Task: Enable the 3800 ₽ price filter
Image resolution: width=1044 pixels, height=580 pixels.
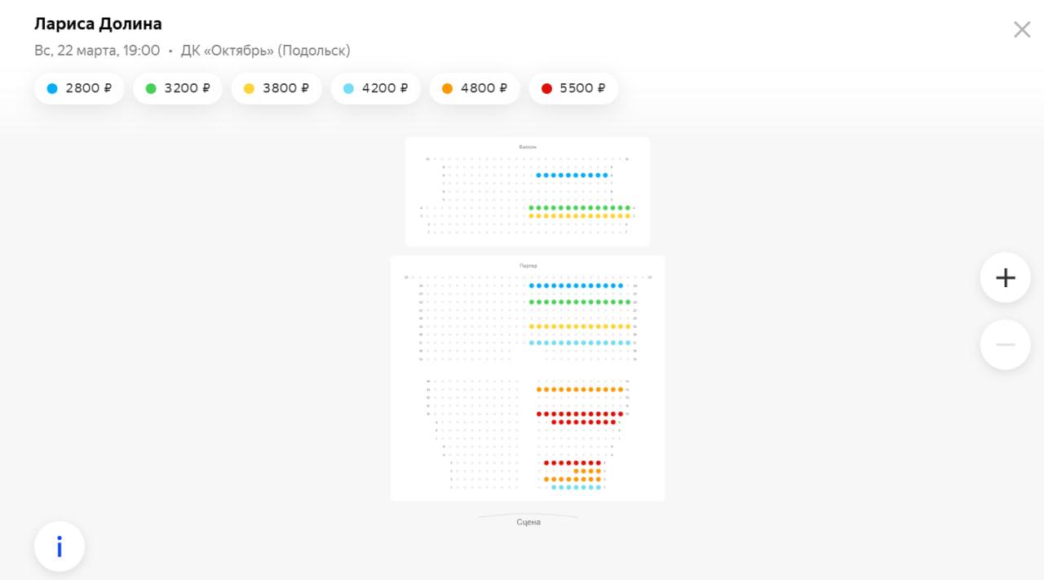Action: pyautogui.click(x=276, y=88)
